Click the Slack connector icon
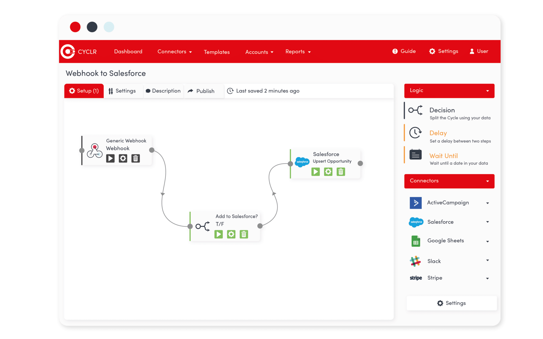Image resolution: width=543 pixels, height=339 pixels. pos(415,261)
